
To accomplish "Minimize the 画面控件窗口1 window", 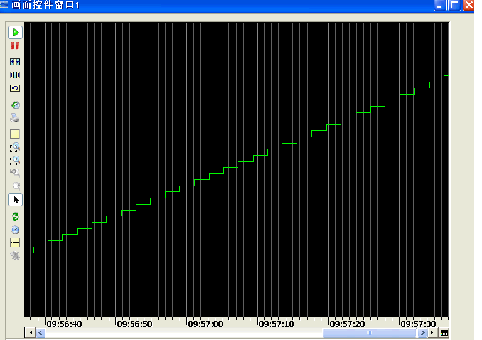I will point(439,5).
